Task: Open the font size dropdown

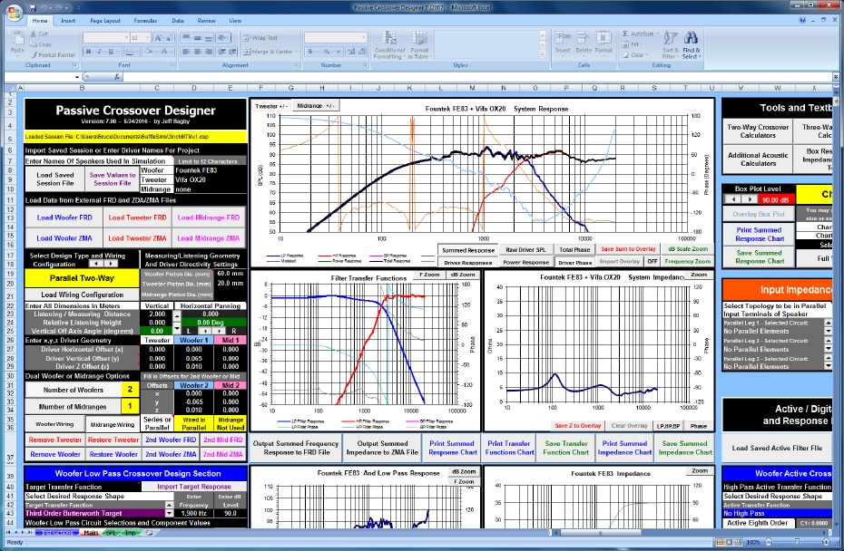Action: [148, 38]
